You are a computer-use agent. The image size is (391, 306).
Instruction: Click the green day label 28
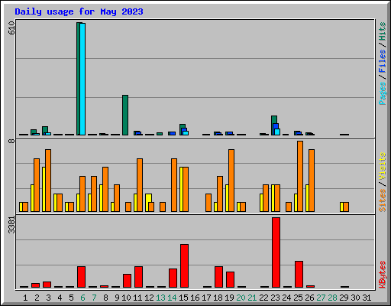332,298
